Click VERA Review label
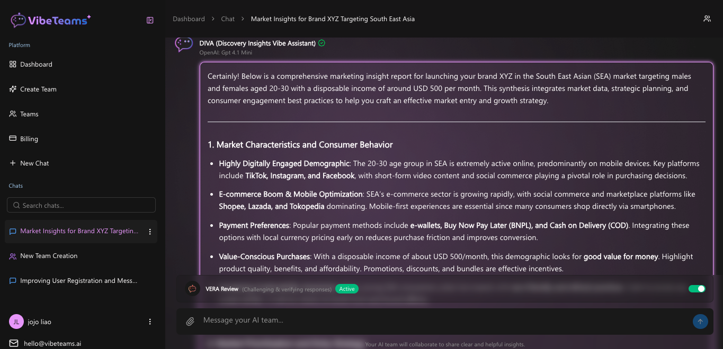Screen dimensions: 723x349 pyautogui.click(x=222, y=289)
